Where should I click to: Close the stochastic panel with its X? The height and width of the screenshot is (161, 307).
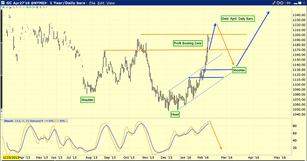click(2, 120)
